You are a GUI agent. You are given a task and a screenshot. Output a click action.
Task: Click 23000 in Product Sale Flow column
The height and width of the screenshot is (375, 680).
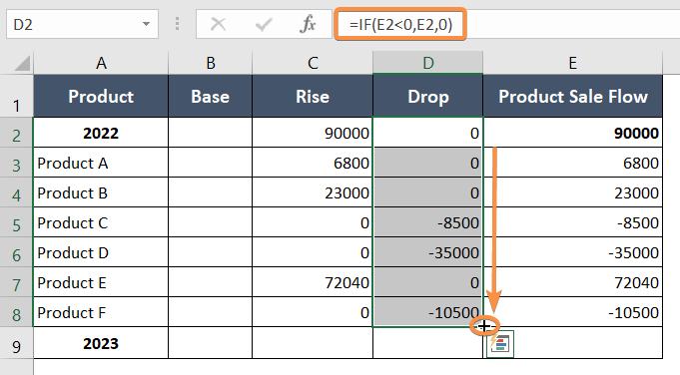tap(573, 192)
